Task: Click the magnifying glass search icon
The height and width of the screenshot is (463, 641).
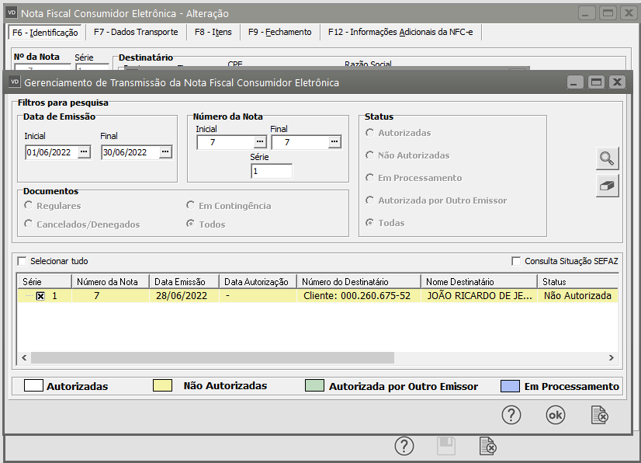Action: (x=607, y=158)
